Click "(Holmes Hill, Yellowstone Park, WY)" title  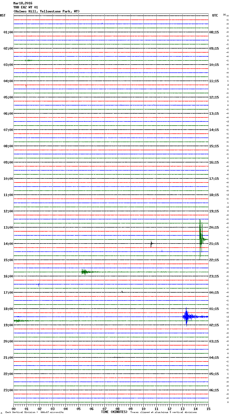tap(47, 11)
